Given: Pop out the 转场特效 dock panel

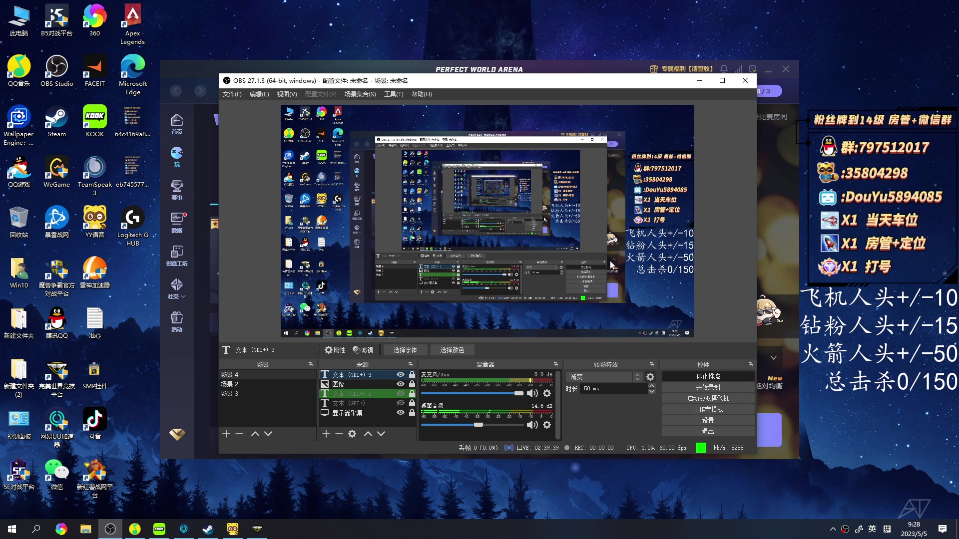Looking at the screenshot, I should pos(651,364).
